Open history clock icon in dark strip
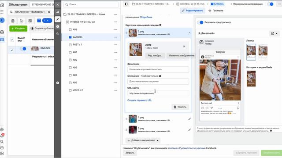This screenshot has width=282, height=158. 58,26
